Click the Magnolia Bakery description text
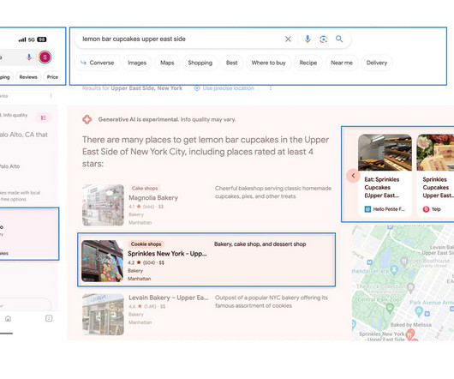The image size is (454, 379). click(273, 192)
